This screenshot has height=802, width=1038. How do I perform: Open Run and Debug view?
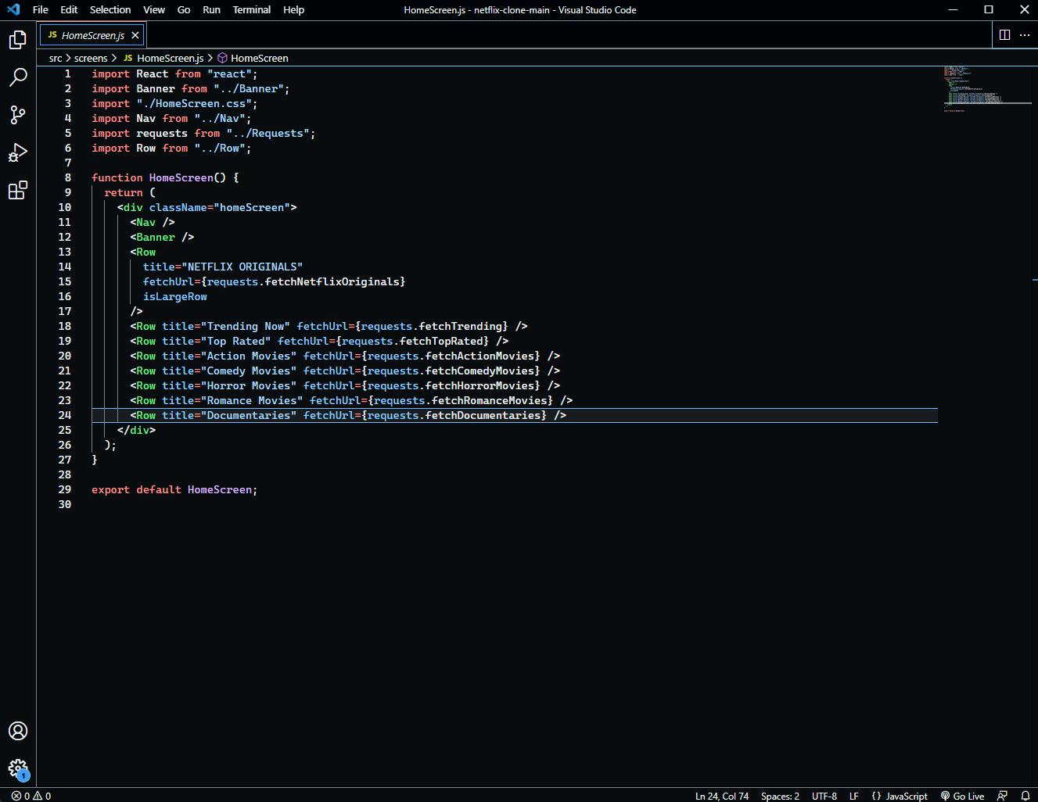coord(18,152)
